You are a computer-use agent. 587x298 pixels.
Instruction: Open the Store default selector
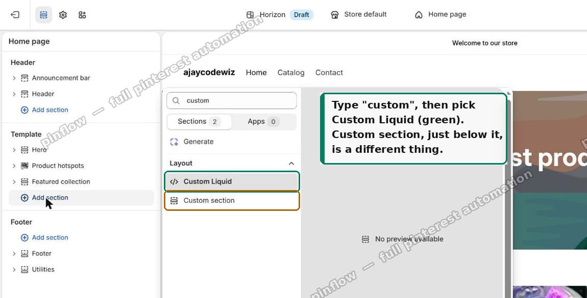pos(359,15)
